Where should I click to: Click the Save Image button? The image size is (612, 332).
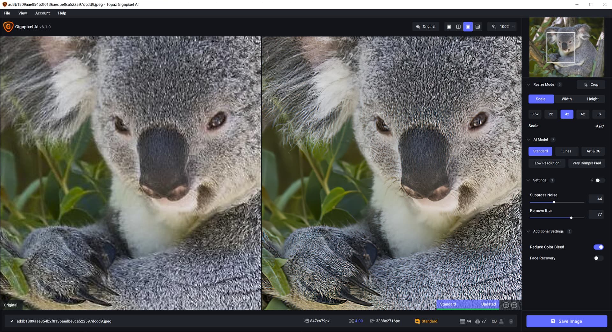point(566,321)
